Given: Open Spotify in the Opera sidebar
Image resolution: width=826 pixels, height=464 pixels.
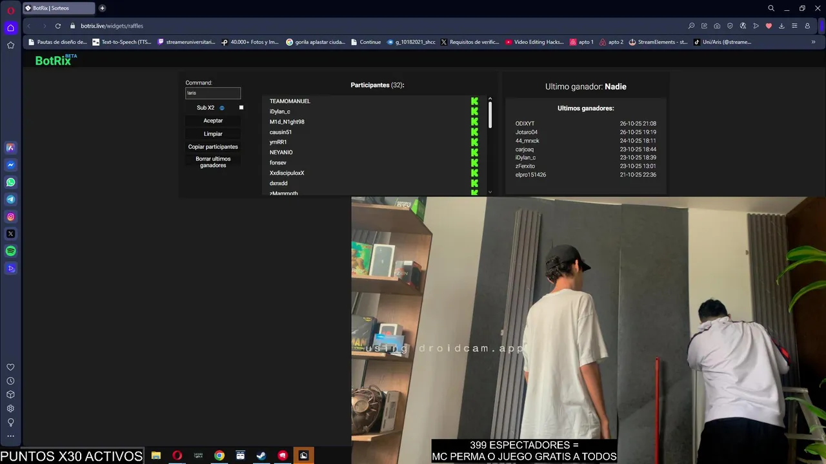Looking at the screenshot, I should (10, 251).
